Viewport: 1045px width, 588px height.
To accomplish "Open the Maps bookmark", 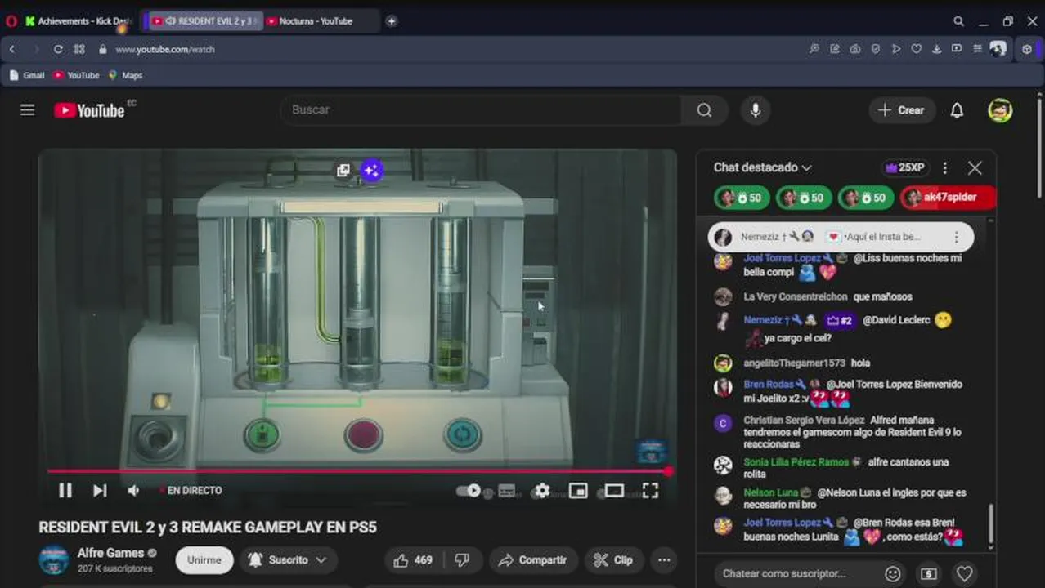I will click(x=125, y=75).
